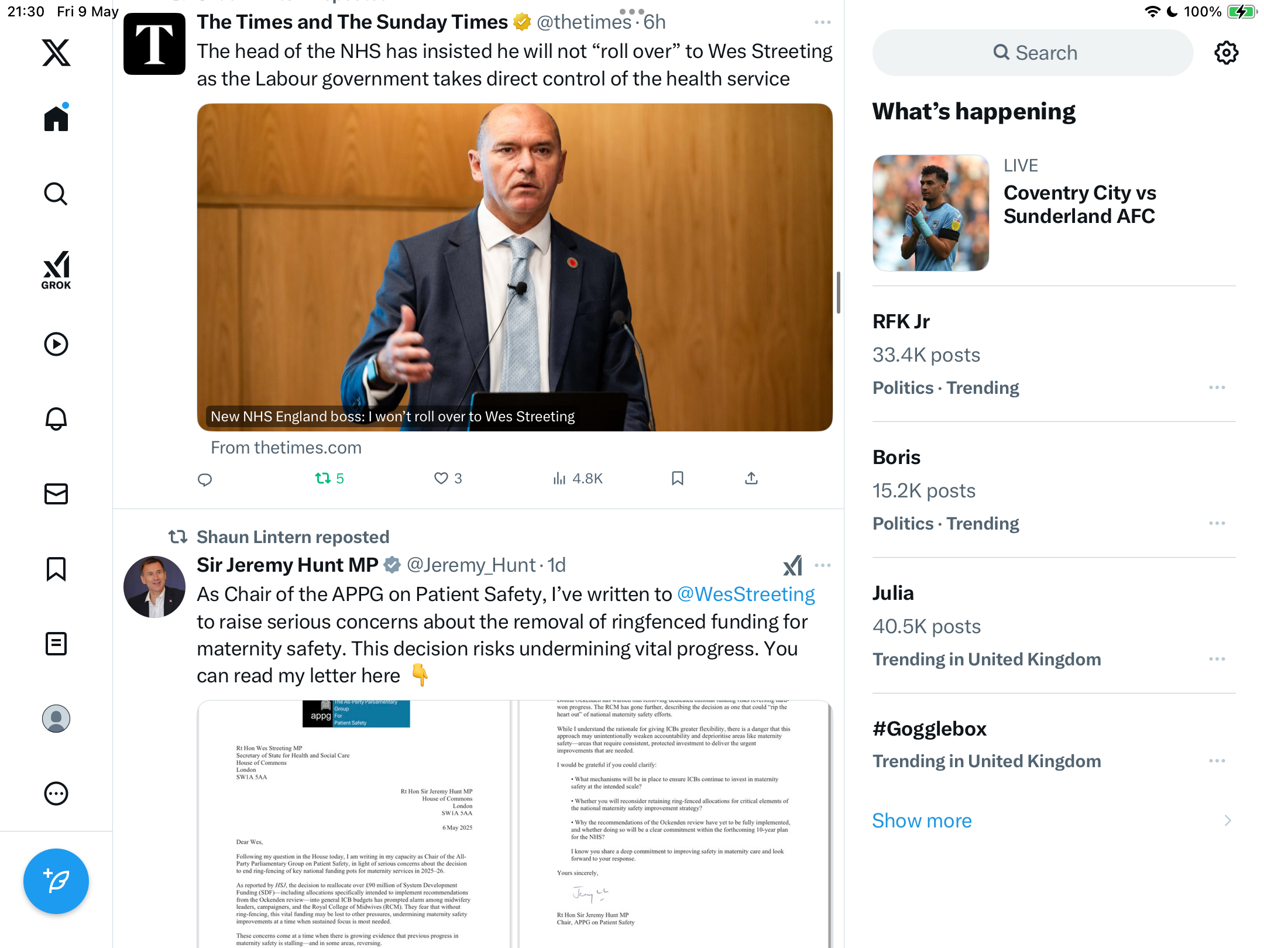Tap the Search field
The image size is (1264, 948).
(1033, 53)
